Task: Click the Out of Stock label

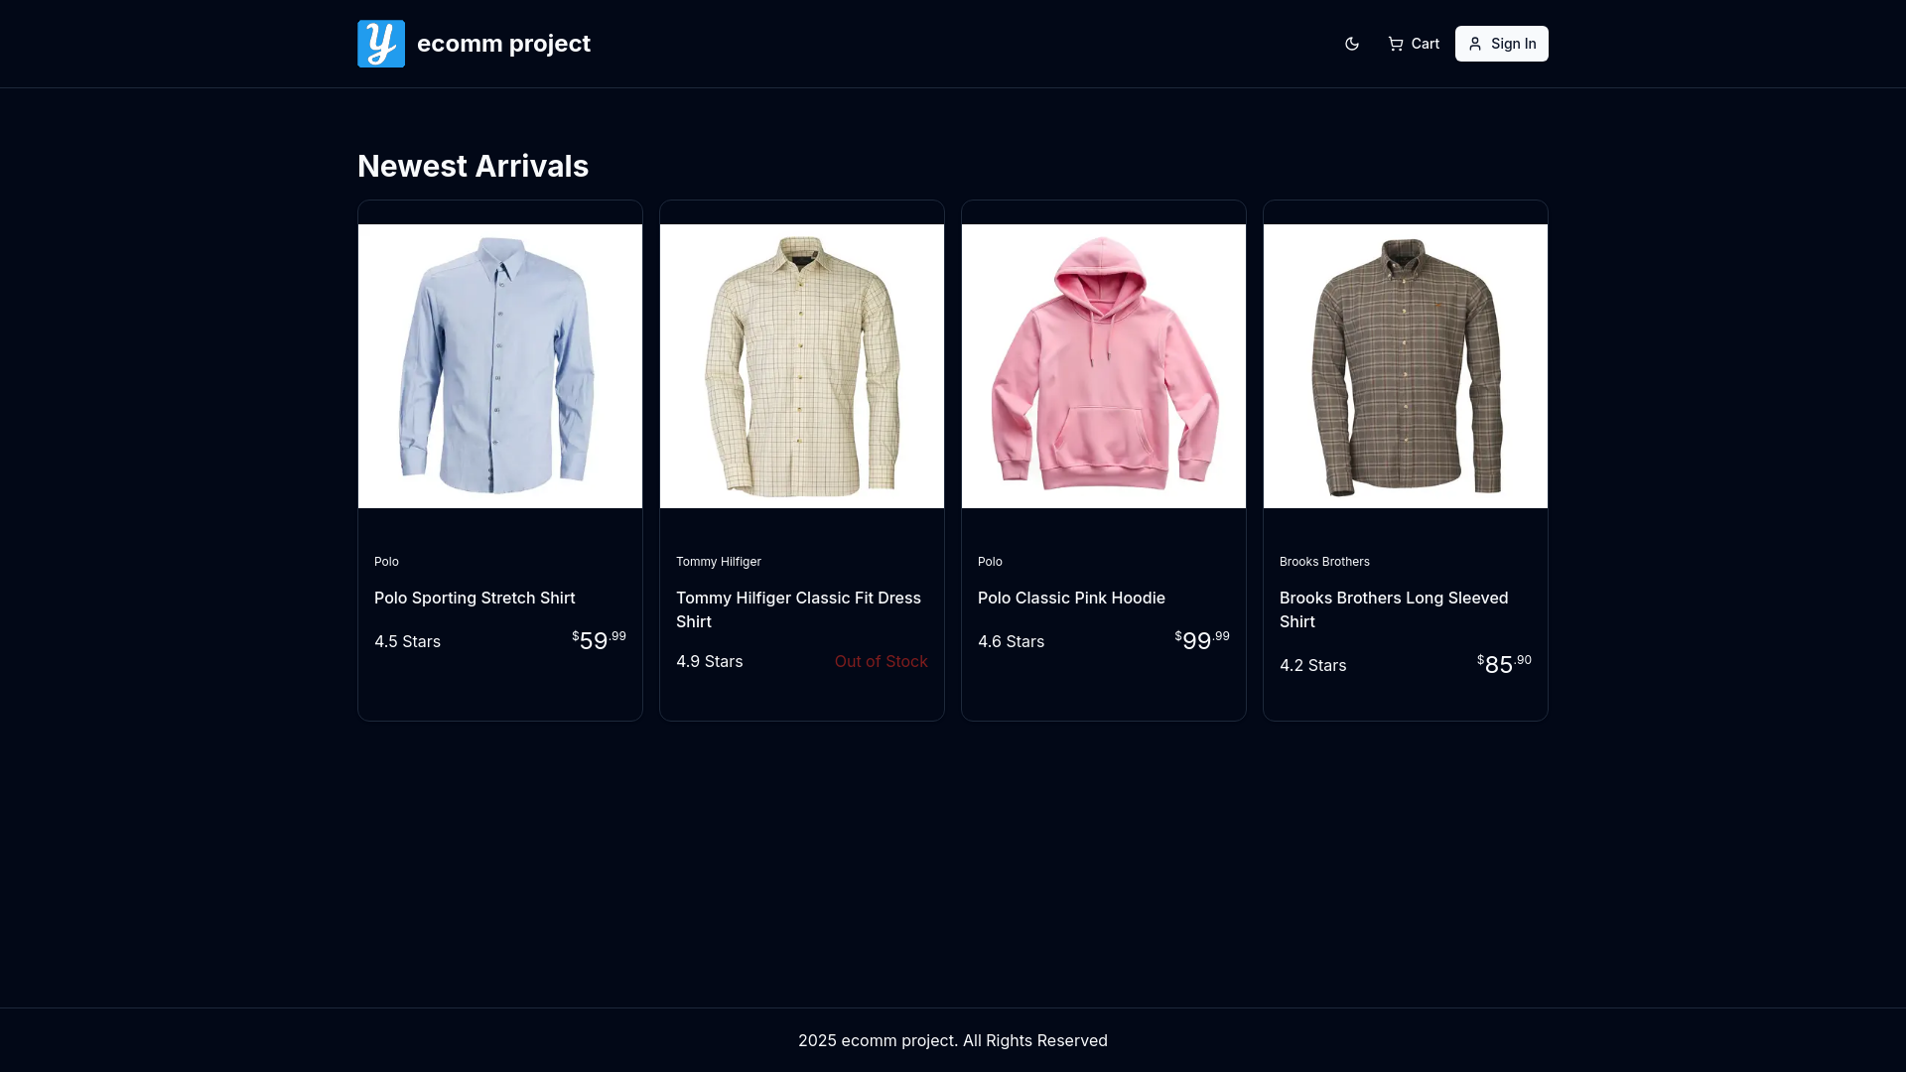Action: (x=881, y=661)
